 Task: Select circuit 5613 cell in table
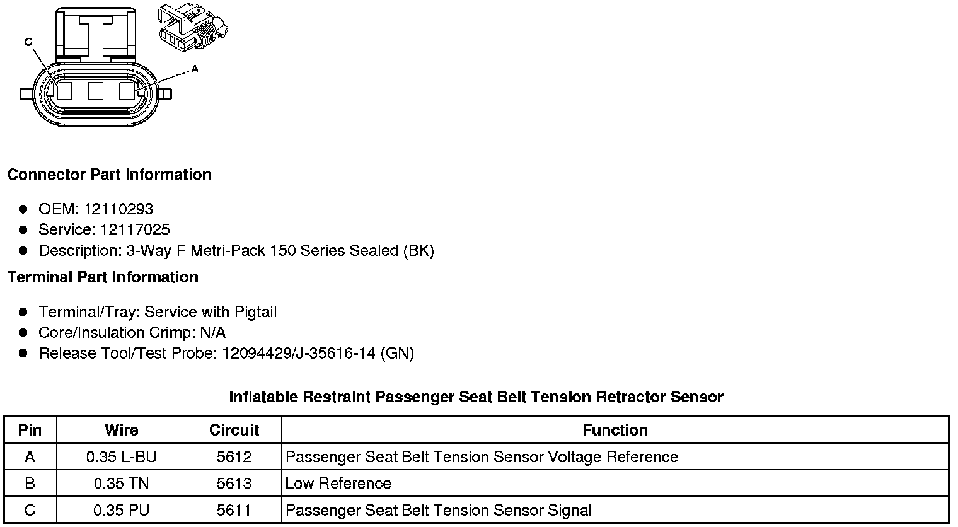coord(234,484)
